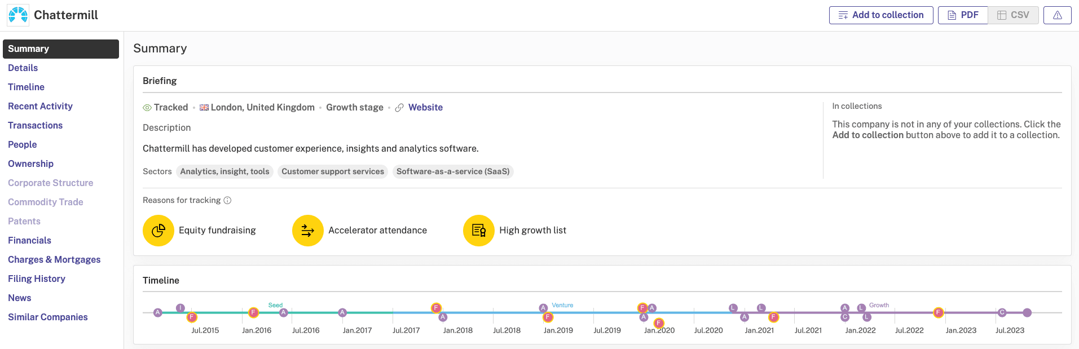Viewport: 1079px width, 349px height.
Task: Export the data as CSV
Action: (x=1013, y=15)
